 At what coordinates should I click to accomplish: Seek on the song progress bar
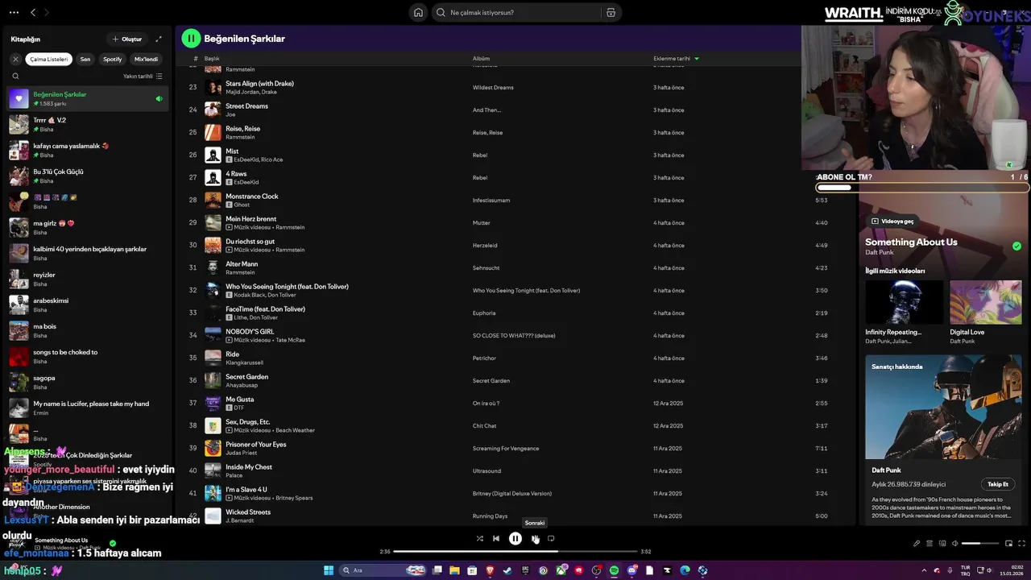point(515,552)
